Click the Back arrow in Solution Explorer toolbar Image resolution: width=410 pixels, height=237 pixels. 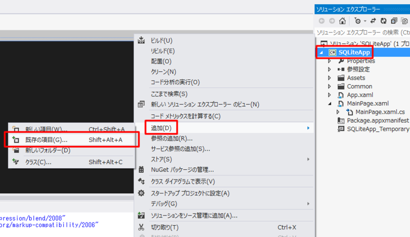(x=322, y=21)
